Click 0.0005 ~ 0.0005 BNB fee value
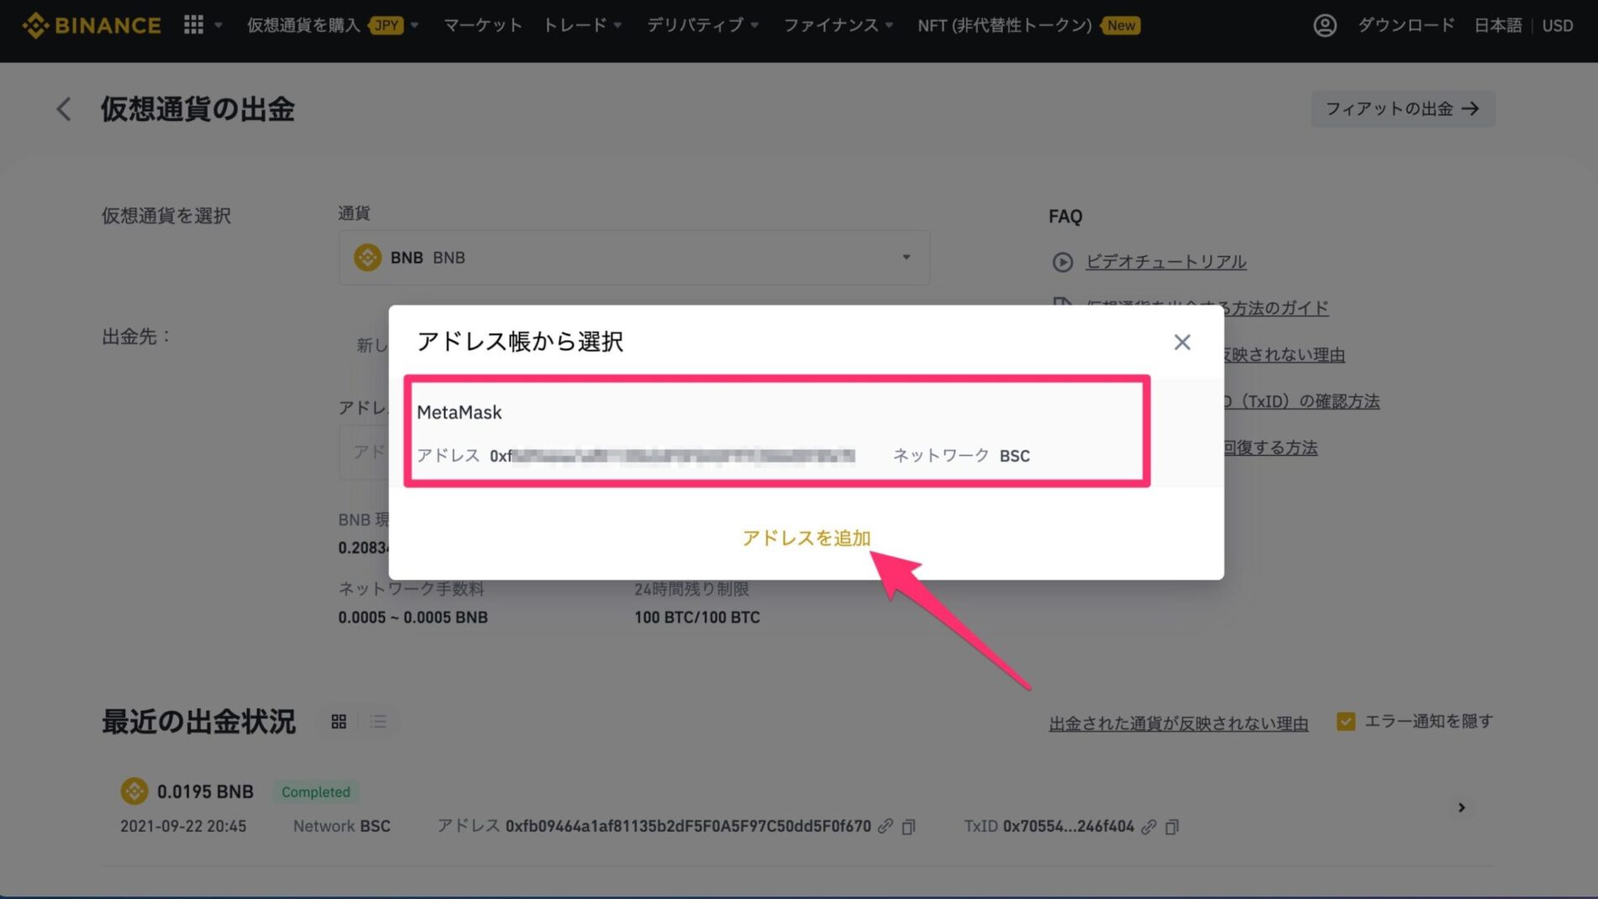Image resolution: width=1598 pixels, height=899 pixels. click(x=413, y=617)
